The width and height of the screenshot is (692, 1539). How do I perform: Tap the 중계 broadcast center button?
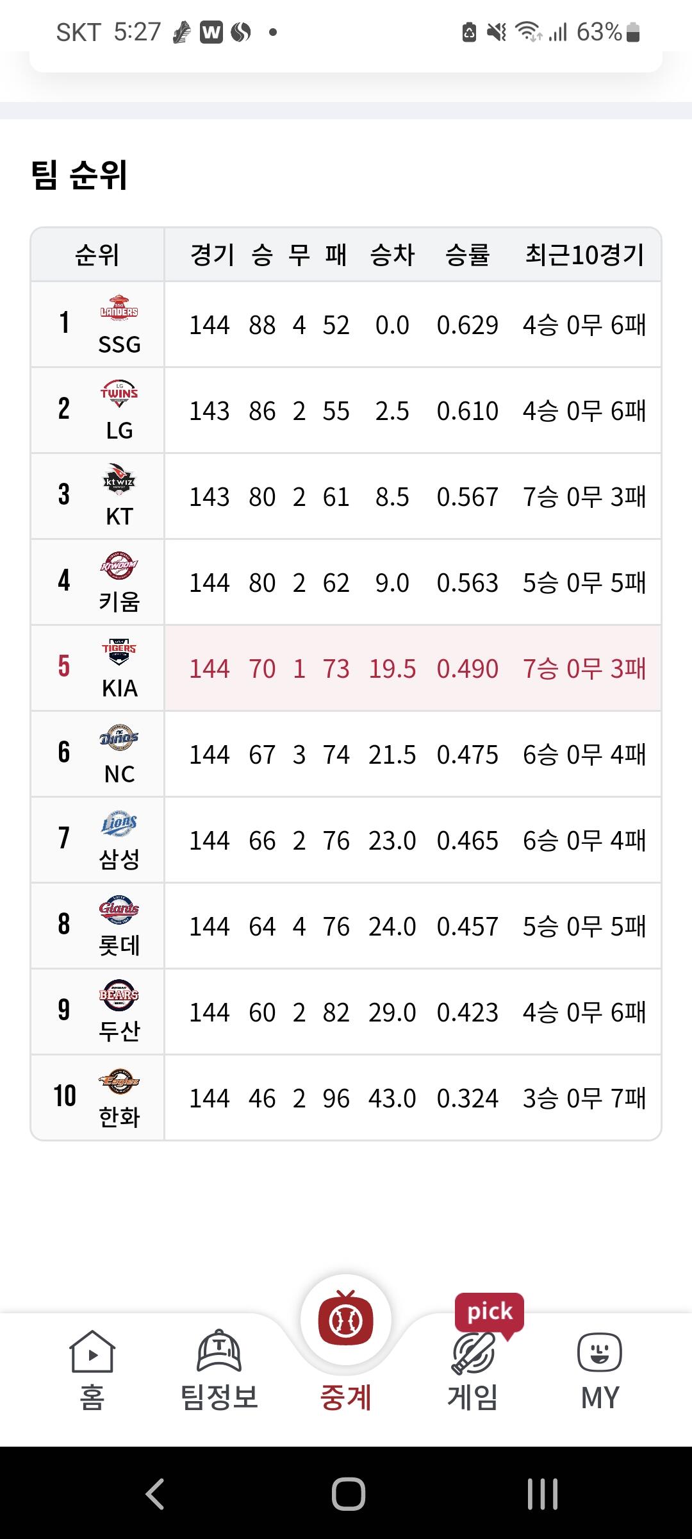(346, 1321)
